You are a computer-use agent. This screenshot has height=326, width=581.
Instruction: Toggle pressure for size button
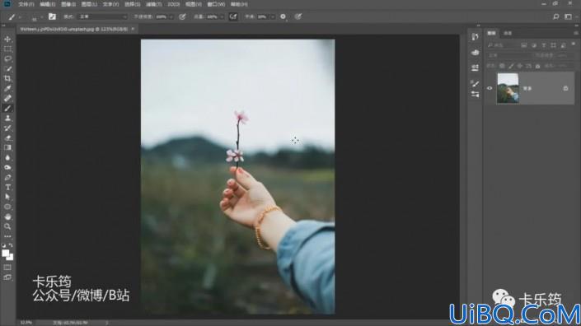coord(298,16)
